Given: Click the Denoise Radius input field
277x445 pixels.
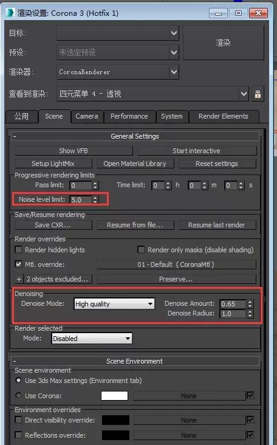Looking at the screenshot, I should tap(233, 314).
